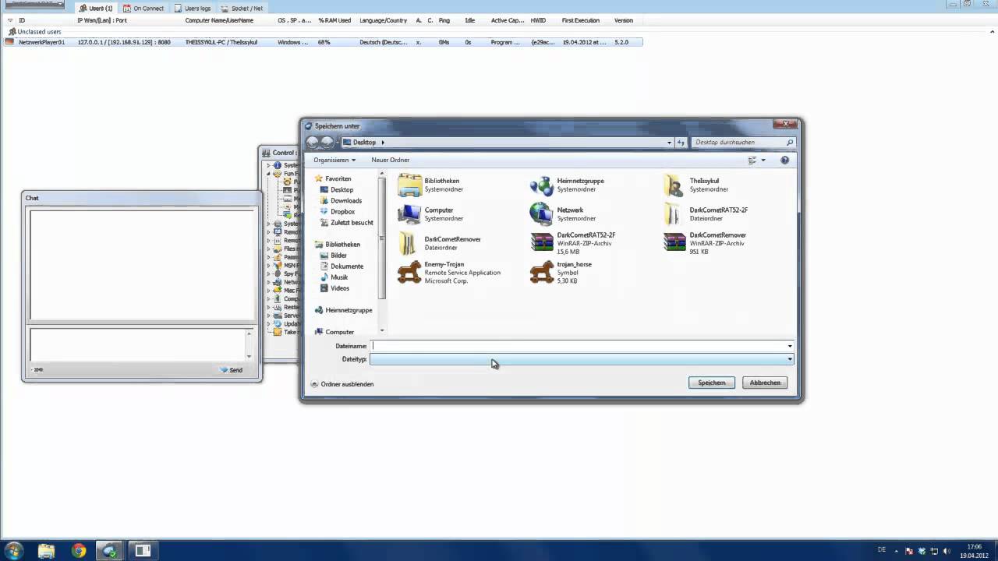Open Windows Start orb

coord(14,551)
